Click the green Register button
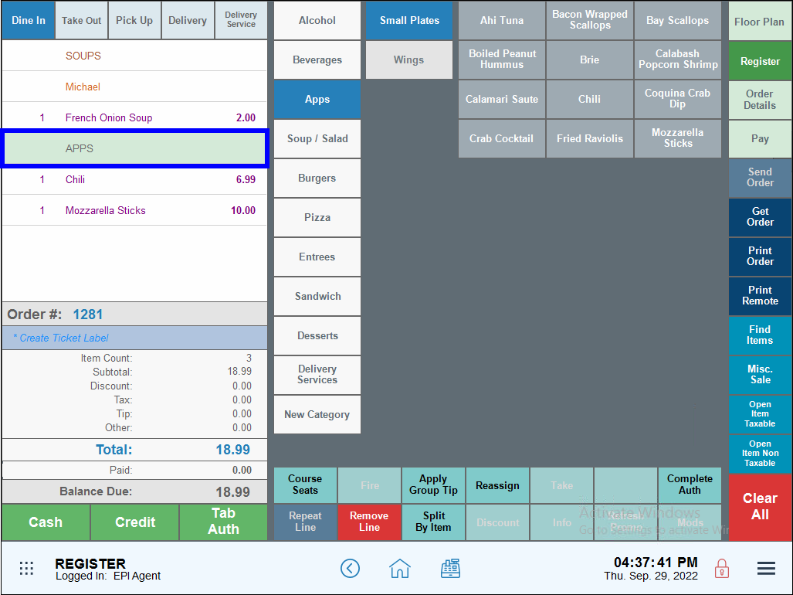The image size is (793, 595). (760, 61)
